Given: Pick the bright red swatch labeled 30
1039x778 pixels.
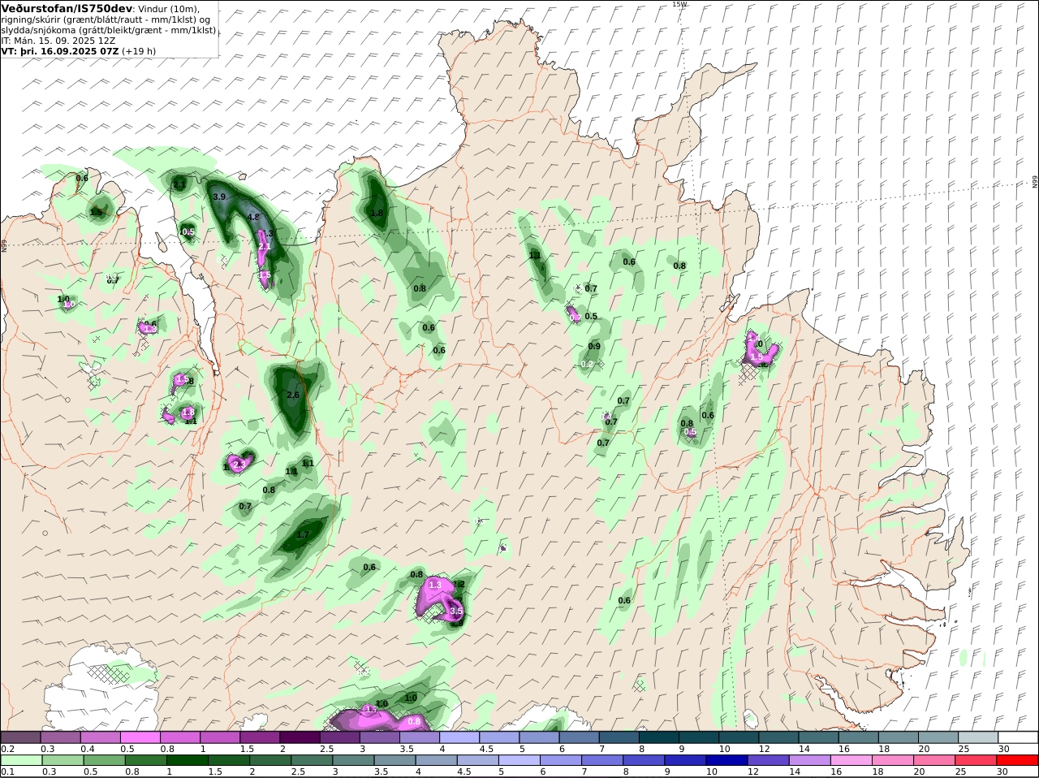Looking at the screenshot, I should tap(1019, 761).
